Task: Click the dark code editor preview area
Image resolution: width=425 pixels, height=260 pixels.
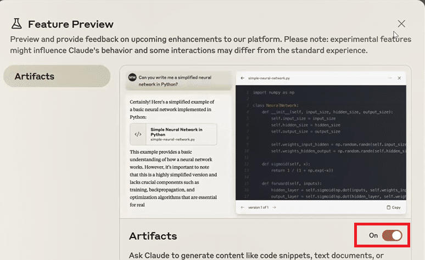Action: 321,143
